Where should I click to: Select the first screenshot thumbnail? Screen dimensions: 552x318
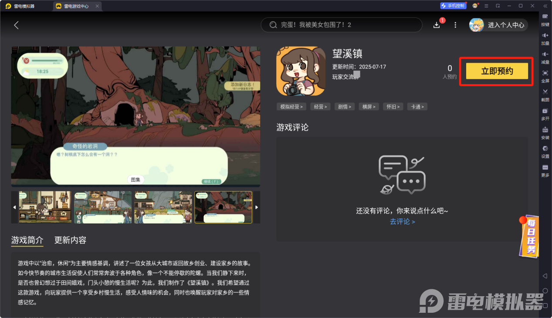[45, 207]
